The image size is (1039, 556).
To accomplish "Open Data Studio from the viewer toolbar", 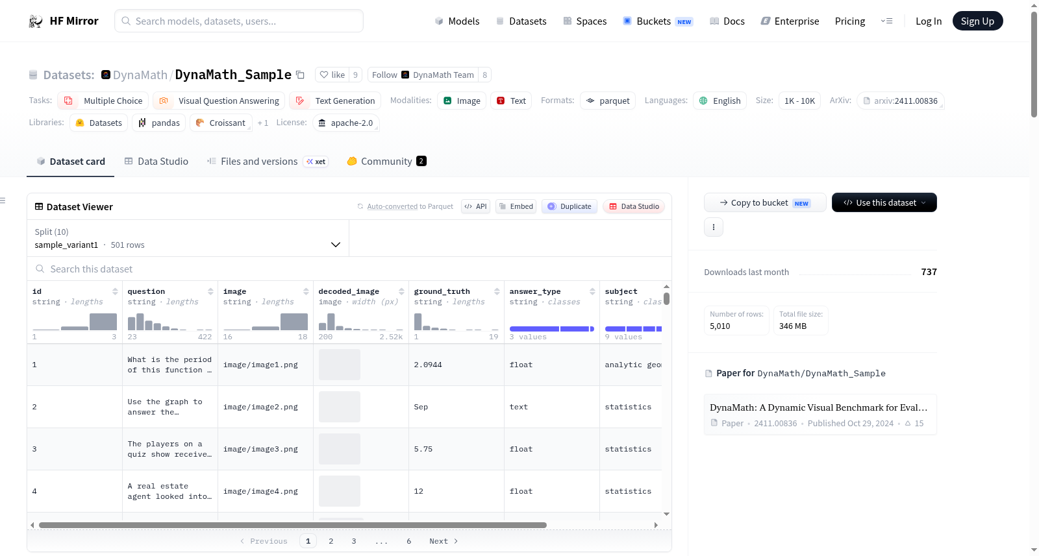I will click(x=634, y=206).
